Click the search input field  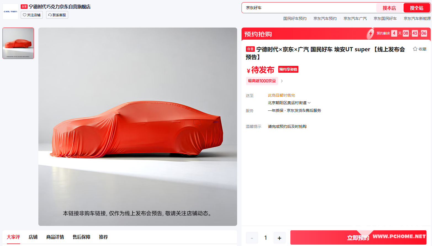click(309, 8)
